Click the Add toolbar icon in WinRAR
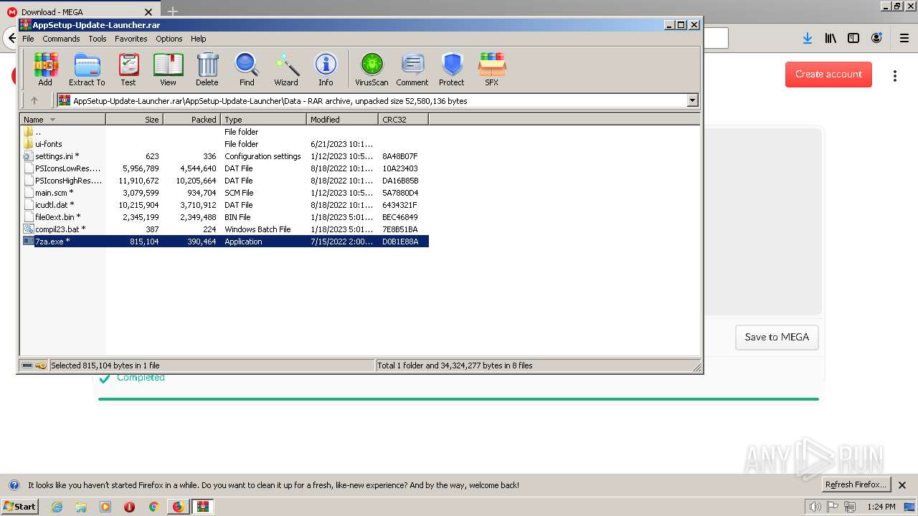The width and height of the screenshot is (918, 516). 45,70
